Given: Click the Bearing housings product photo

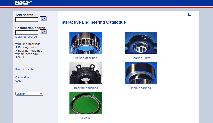Looking at the screenshot, I should point(86,72).
